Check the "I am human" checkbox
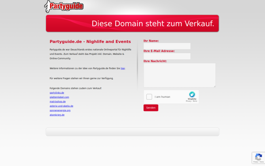This screenshot has width=265, height=166. [149, 97]
